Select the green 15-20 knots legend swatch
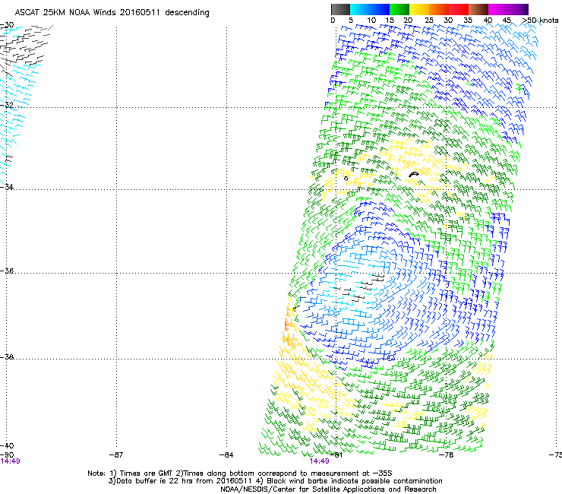Viewport: 562px width, 494px height. [399, 9]
